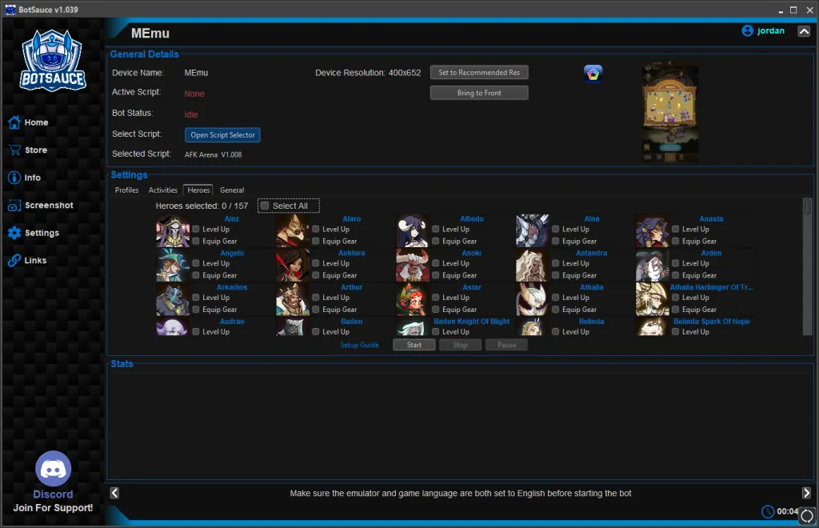Click the Antandra hero portrait

pyautogui.click(x=532, y=265)
